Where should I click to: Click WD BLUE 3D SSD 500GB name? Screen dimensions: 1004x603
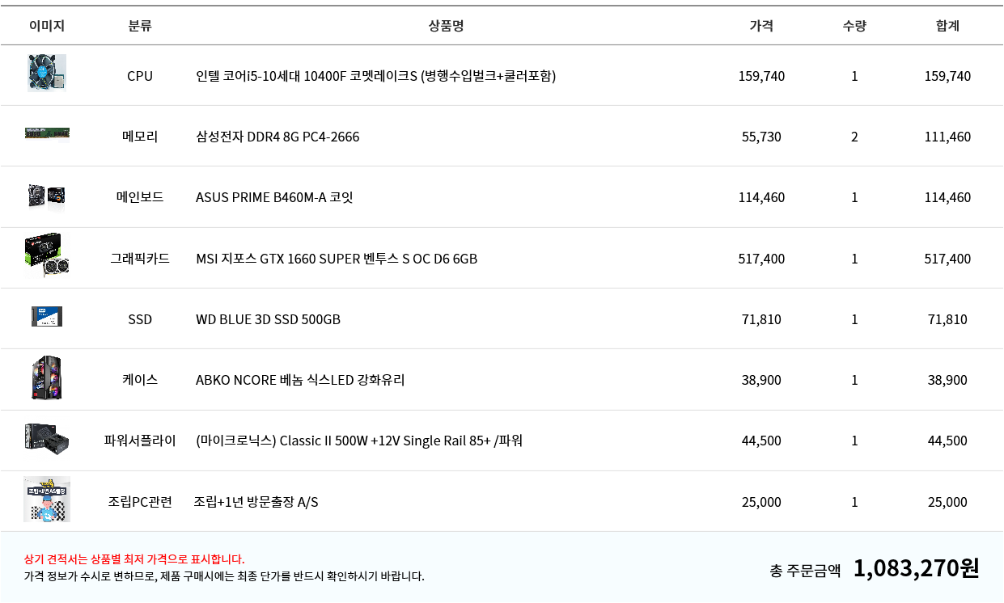[x=268, y=319]
